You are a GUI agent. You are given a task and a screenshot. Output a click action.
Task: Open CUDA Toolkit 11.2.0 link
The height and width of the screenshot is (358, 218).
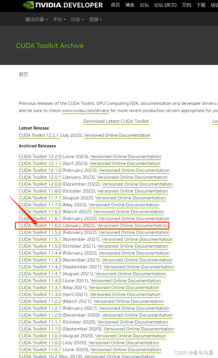tap(40, 315)
